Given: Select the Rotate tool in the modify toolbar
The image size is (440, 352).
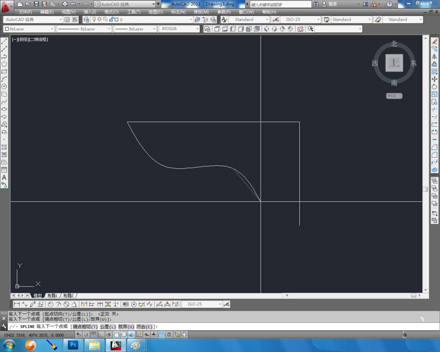Looking at the screenshot, I should click(434, 87).
